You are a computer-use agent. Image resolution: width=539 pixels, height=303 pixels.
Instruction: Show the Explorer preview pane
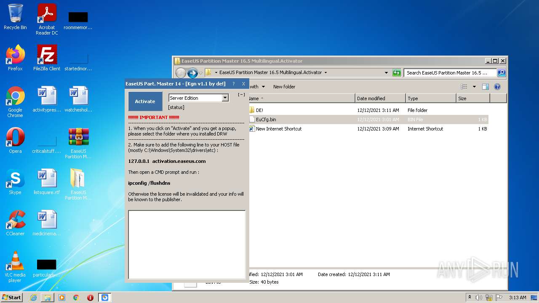[x=485, y=87]
